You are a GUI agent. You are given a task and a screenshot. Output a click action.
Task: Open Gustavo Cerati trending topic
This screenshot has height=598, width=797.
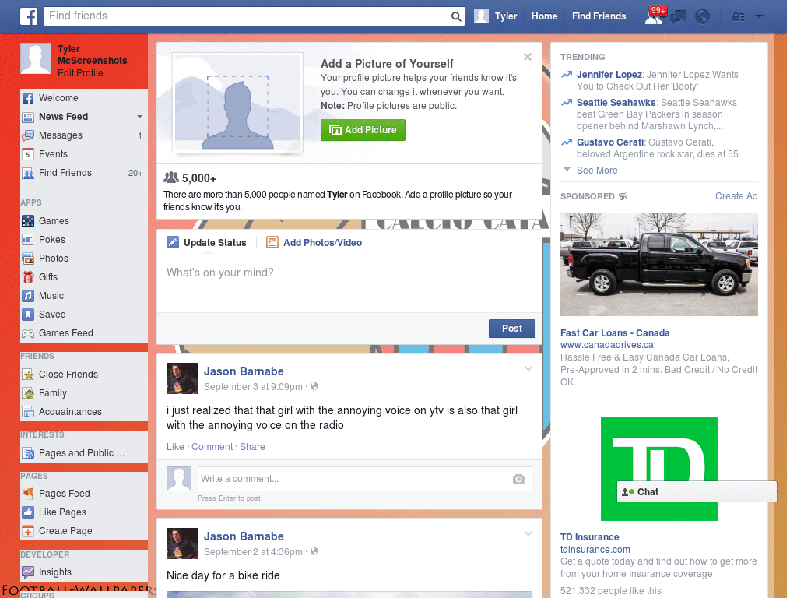[x=610, y=142]
